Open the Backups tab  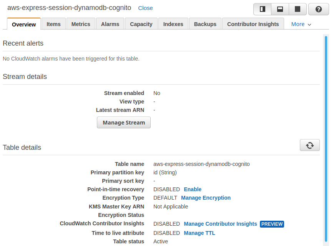(x=205, y=24)
